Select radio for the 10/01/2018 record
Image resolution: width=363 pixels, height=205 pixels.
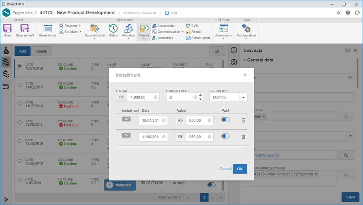point(19,66)
